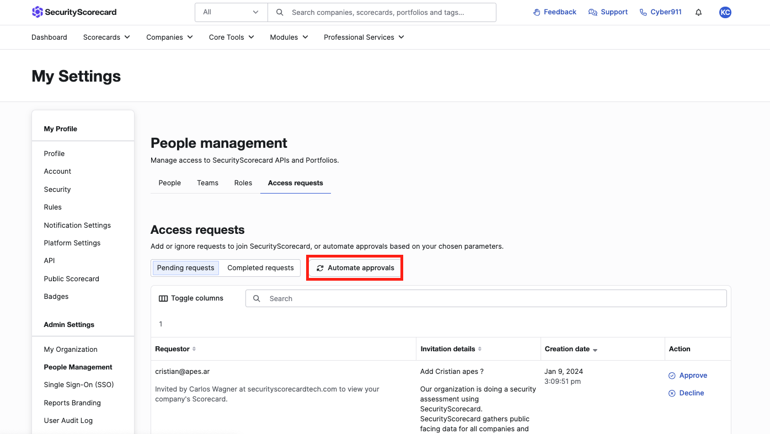Click the Approve checkmark icon
Image resolution: width=770 pixels, height=434 pixels.
(672, 376)
